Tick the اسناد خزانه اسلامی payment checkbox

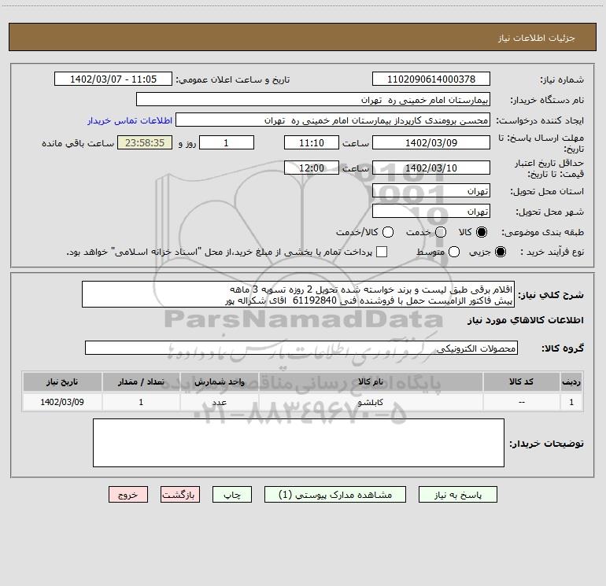382,252
